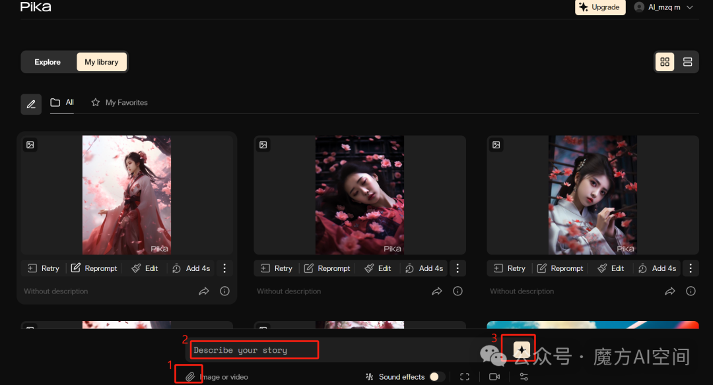The height and width of the screenshot is (385, 713).
Task: Open more options menu on third video card
Action: point(691,268)
